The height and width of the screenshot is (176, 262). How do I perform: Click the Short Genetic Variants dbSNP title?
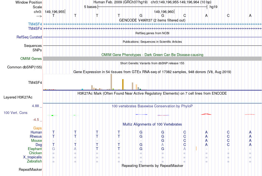click(152, 63)
